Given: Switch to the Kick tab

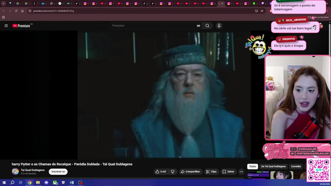Looking at the screenshot, I should pos(254,3).
